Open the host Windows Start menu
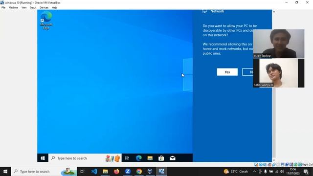Screen dimensions: 313x176 click(5, 172)
